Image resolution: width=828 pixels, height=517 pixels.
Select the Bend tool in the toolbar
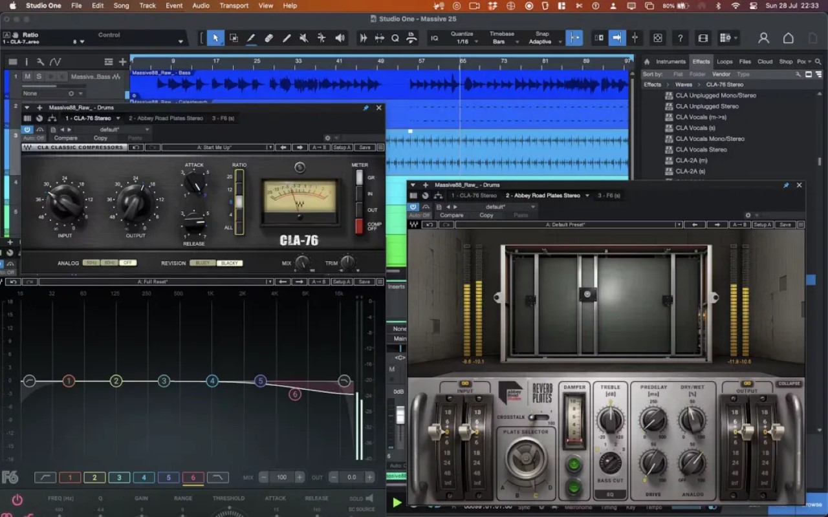point(321,38)
